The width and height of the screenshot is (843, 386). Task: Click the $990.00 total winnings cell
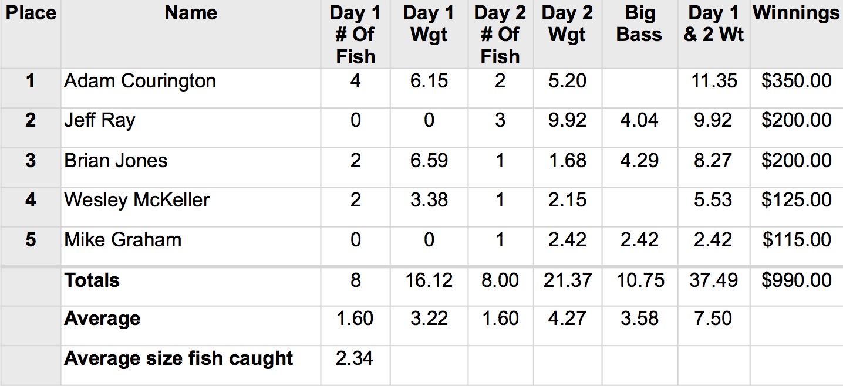coord(796,280)
